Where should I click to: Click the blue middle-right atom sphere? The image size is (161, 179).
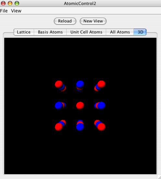[102, 106]
